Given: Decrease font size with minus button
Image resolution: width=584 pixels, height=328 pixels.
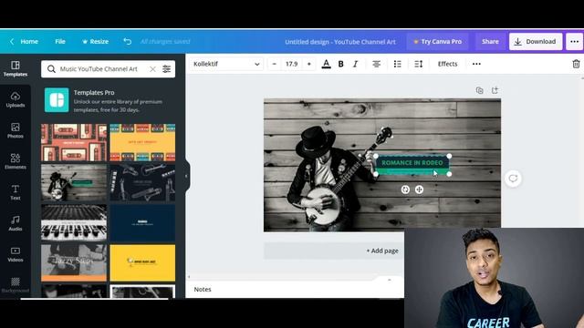Looking at the screenshot, I should pos(275,64).
